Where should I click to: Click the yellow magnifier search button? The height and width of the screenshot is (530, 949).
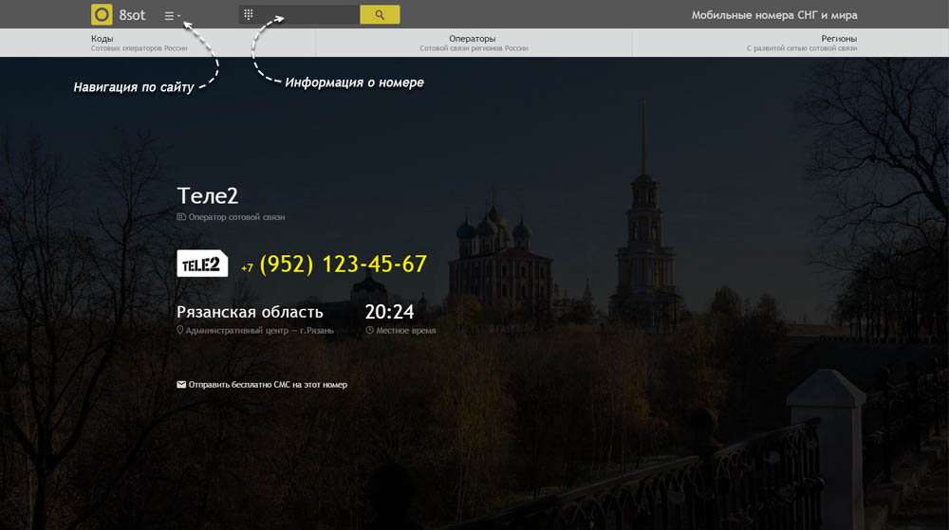point(380,14)
